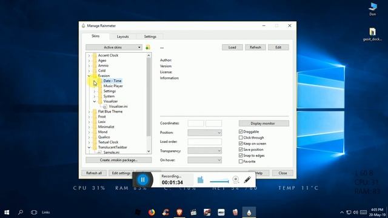
Task: Open Brave browser from the taskbar
Action: (x=179, y=213)
